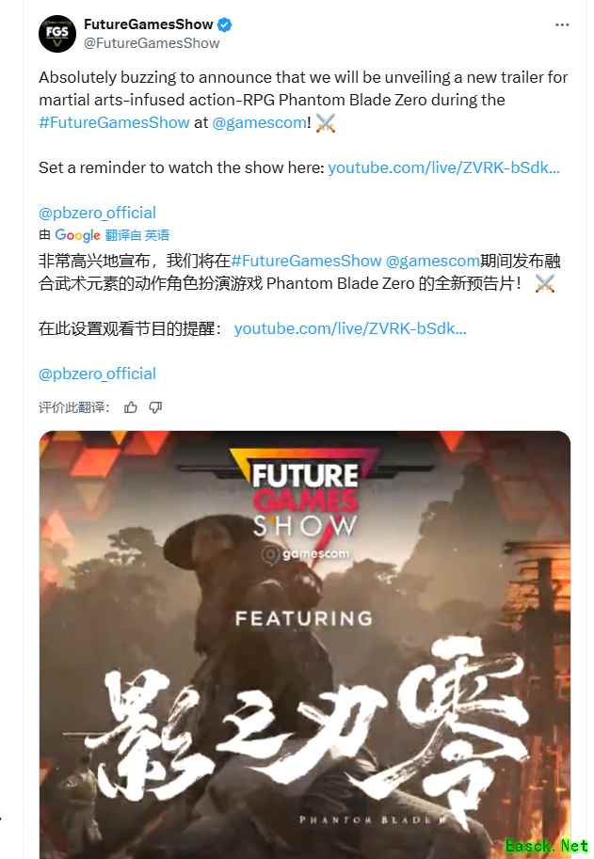
Task: Click thumbs down to rate translation
Action: pyautogui.click(x=155, y=407)
